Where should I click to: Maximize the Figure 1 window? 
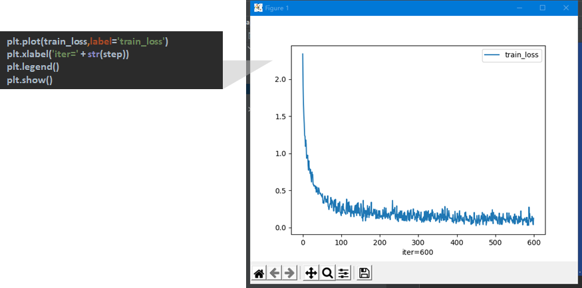click(x=542, y=8)
